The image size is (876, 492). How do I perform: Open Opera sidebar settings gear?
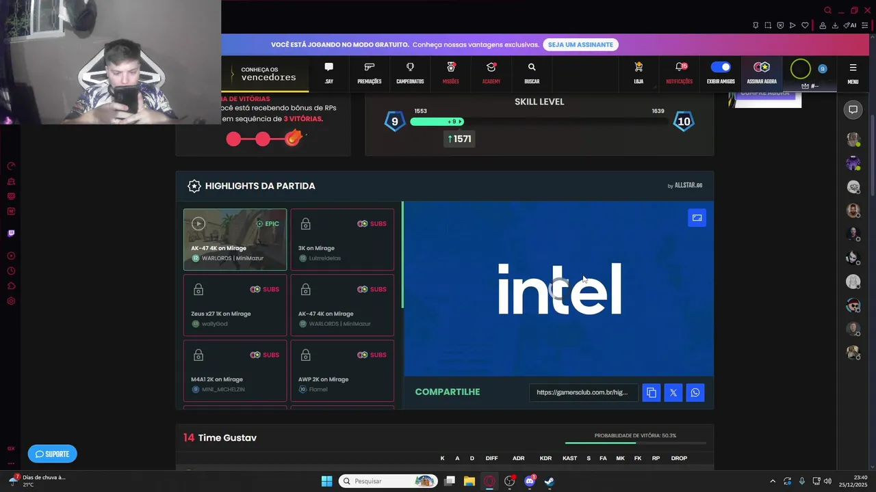11,301
